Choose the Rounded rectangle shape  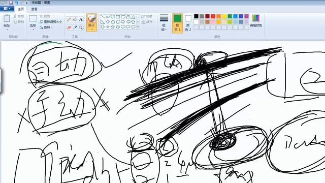[123, 17]
